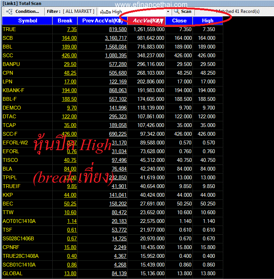Click Prev AccVal 819,580 for TRUE
The height and width of the screenshot is (279, 274).
click(x=118, y=29)
